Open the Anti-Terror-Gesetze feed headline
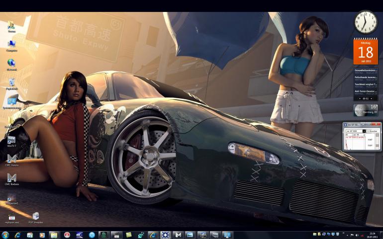The width and height of the screenshot is (383, 239). (x=365, y=91)
